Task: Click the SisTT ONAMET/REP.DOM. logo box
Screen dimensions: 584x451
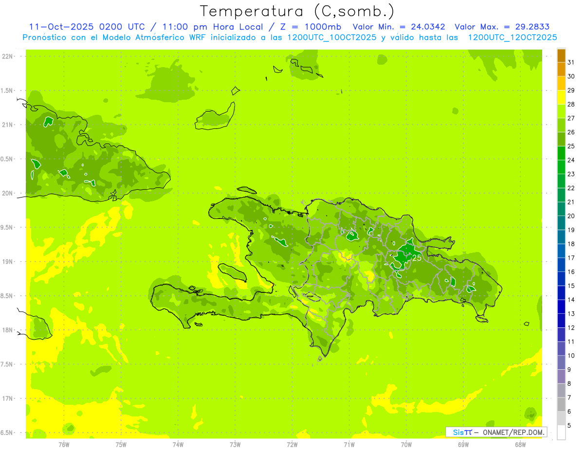Action: (496, 432)
